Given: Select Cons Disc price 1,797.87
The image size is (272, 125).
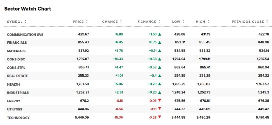Looking at the screenshot, I should 83,59.
